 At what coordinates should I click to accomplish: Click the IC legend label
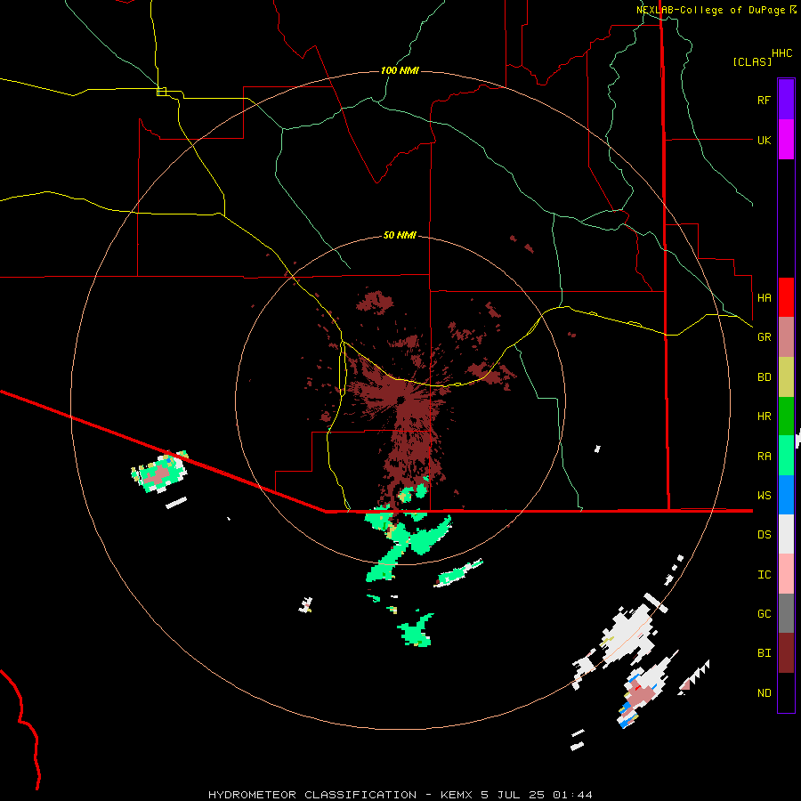tap(764, 575)
